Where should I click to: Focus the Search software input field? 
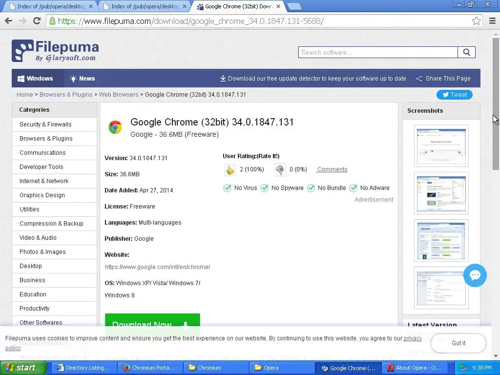(x=378, y=52)
